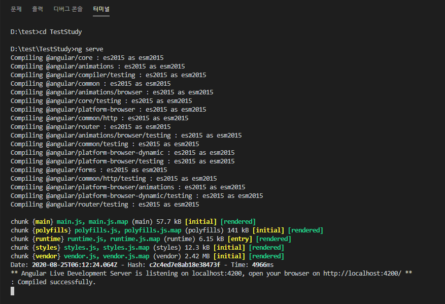Select the '@angular/platform-browser-dynamic/testing' line
The height and width of the screenshot is (304, 445).
(x=137, y=195)
